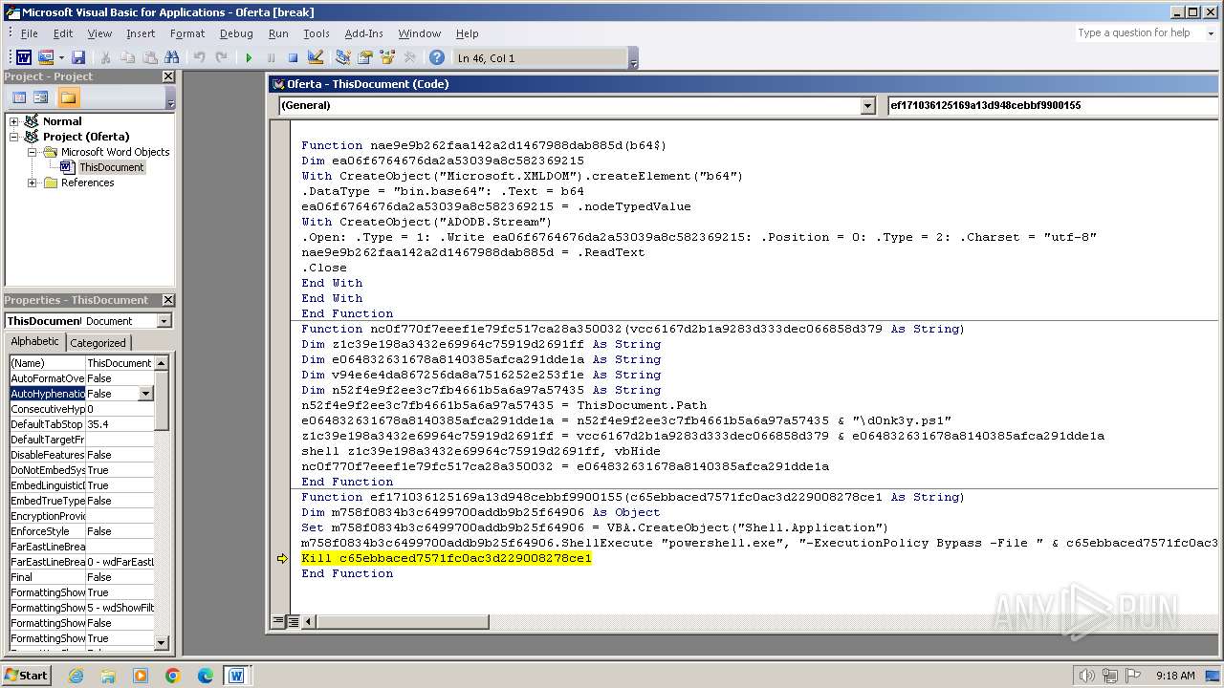Viewport: 1224px width, 688px height.
Task: Open Properties Window toolbar icon
Action: [x=365, y=57]
